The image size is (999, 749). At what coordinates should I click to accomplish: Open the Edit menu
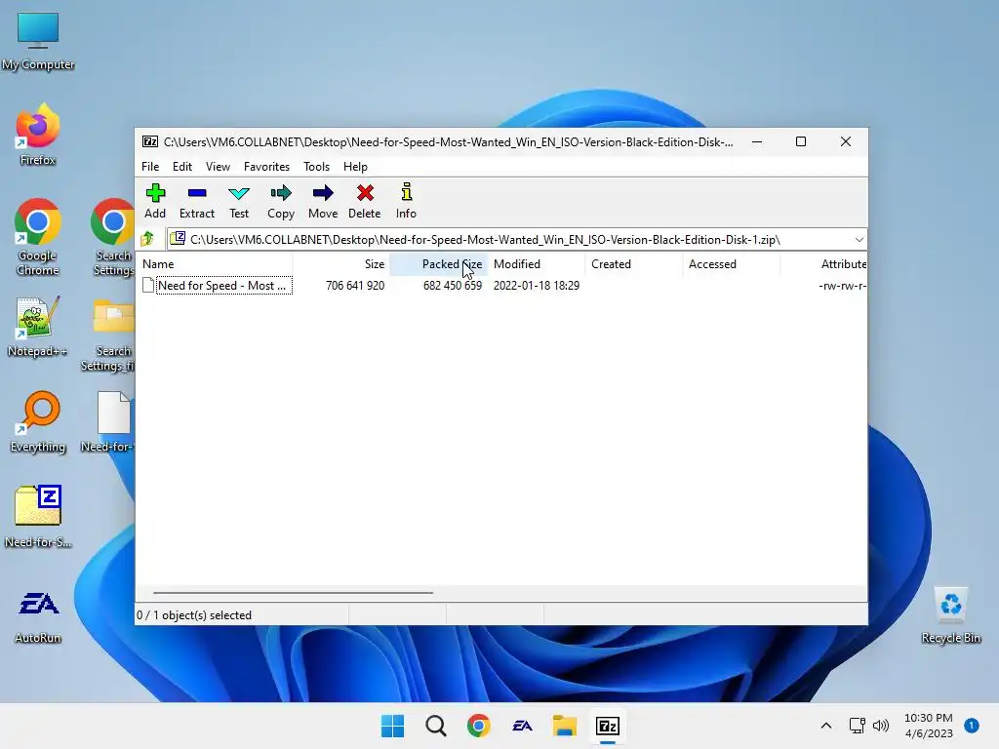click(182, 166)
